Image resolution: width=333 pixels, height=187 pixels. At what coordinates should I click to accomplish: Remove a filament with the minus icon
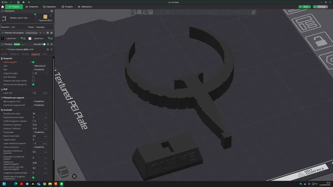pos(44,33)
